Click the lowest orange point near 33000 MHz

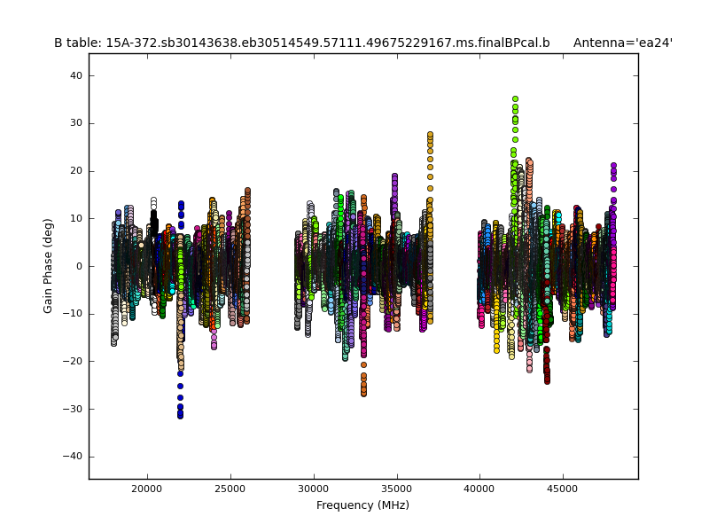click(363, 393)
